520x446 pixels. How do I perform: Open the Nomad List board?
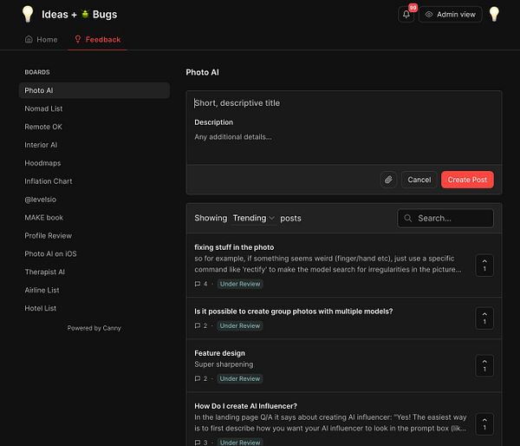pyautogui.click(x=43, y=108)
